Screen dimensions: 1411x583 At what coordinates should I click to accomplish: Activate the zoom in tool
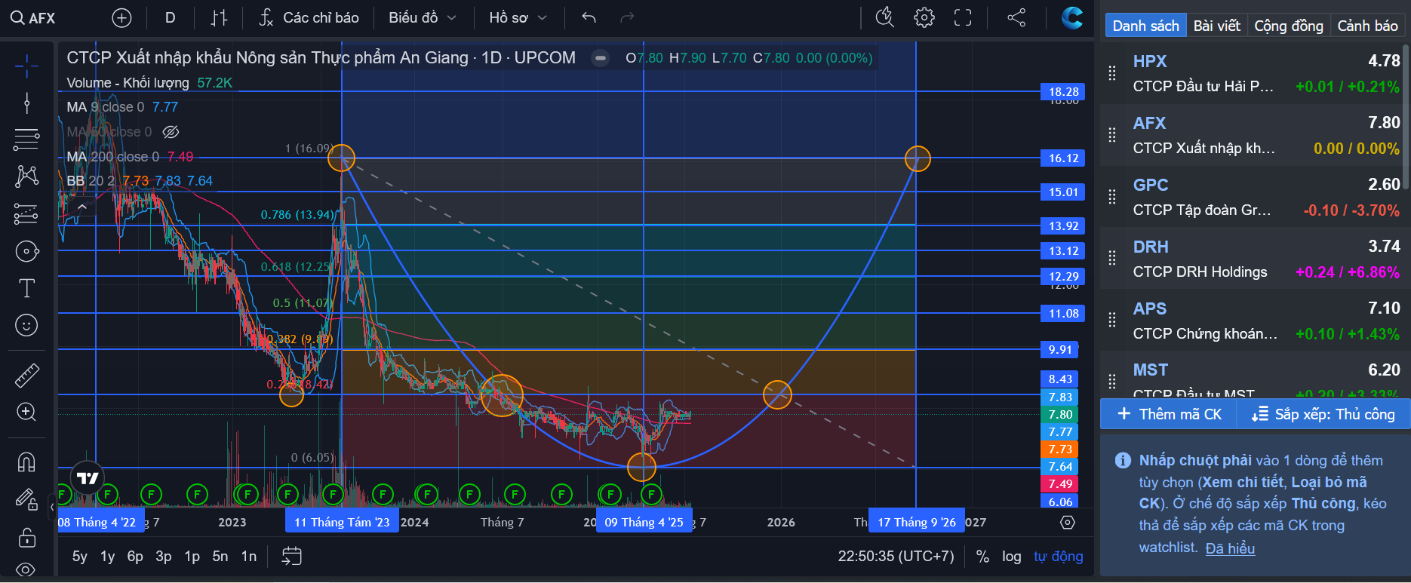click(26, 412)
